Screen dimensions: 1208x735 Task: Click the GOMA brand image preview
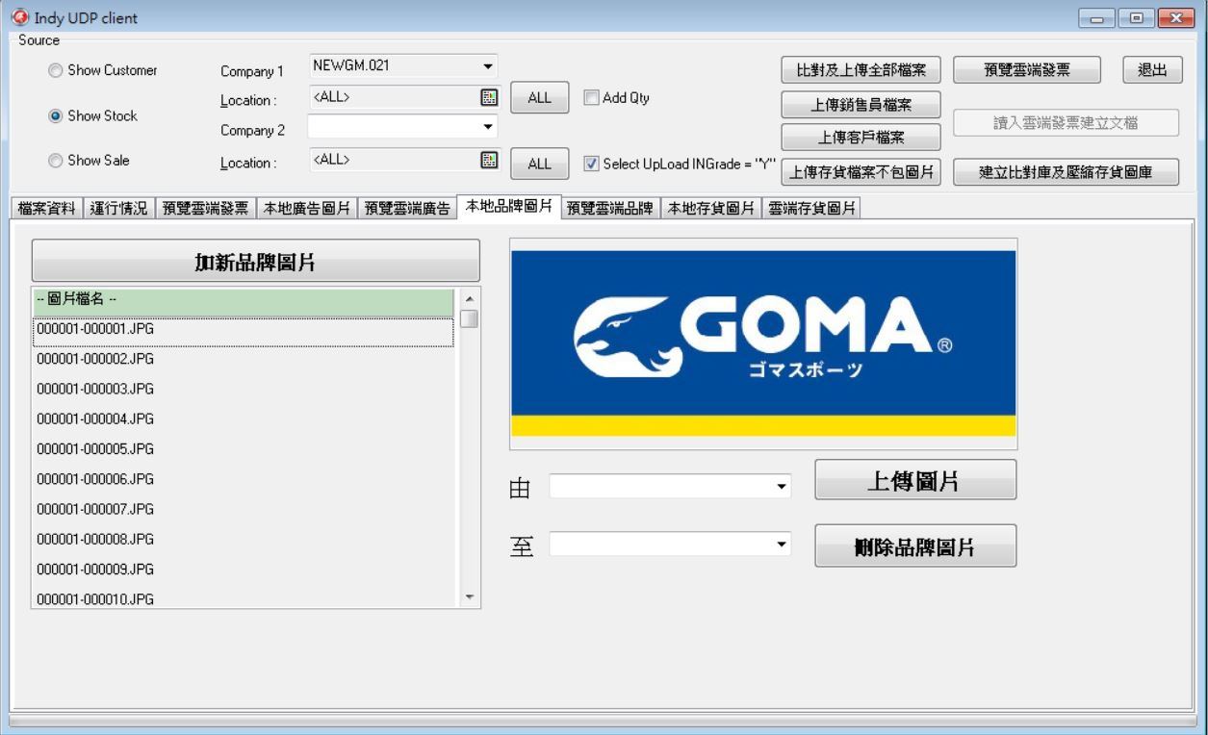coord(763,343)
